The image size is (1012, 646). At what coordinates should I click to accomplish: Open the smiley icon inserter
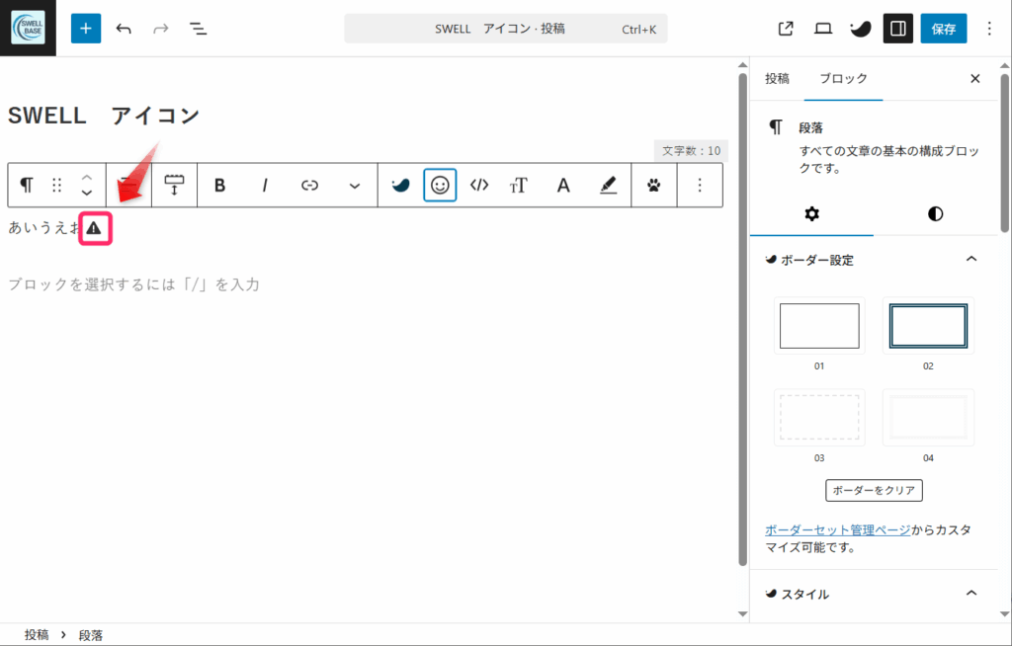point(440,186)
